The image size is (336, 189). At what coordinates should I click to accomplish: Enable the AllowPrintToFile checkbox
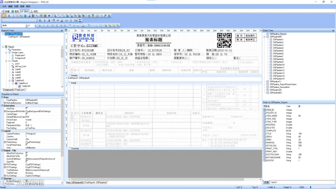(27, 156)
